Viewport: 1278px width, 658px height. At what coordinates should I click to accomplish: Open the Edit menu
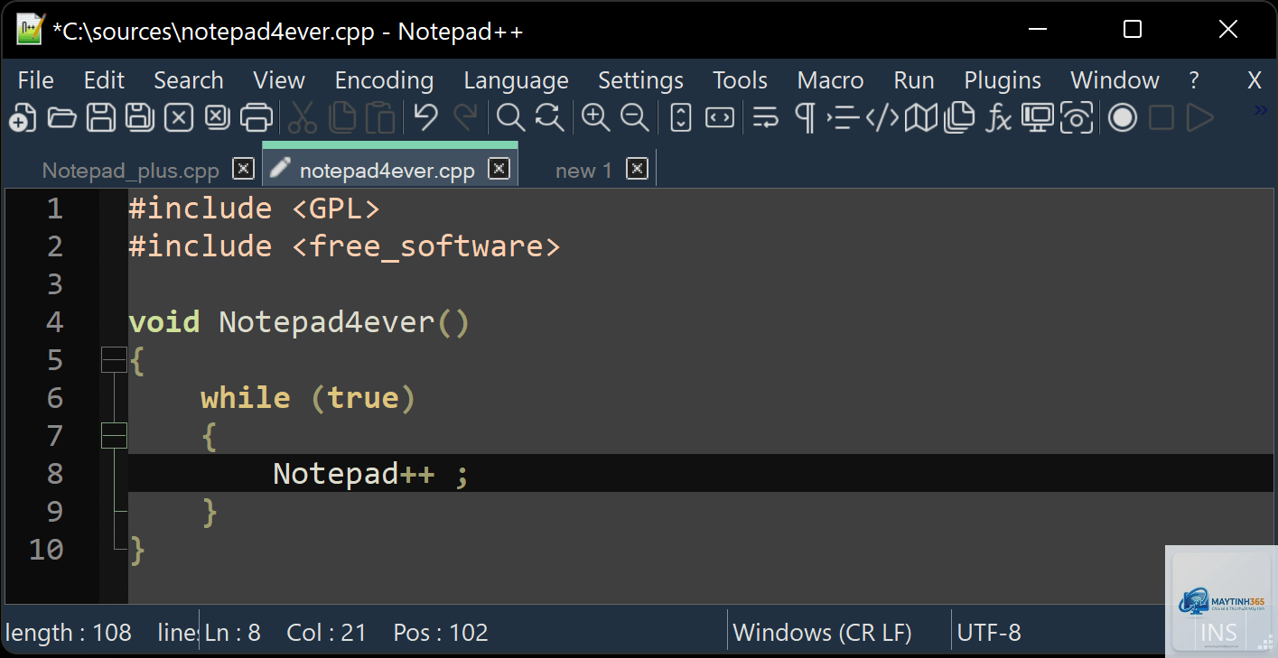(x=104, y=80)
